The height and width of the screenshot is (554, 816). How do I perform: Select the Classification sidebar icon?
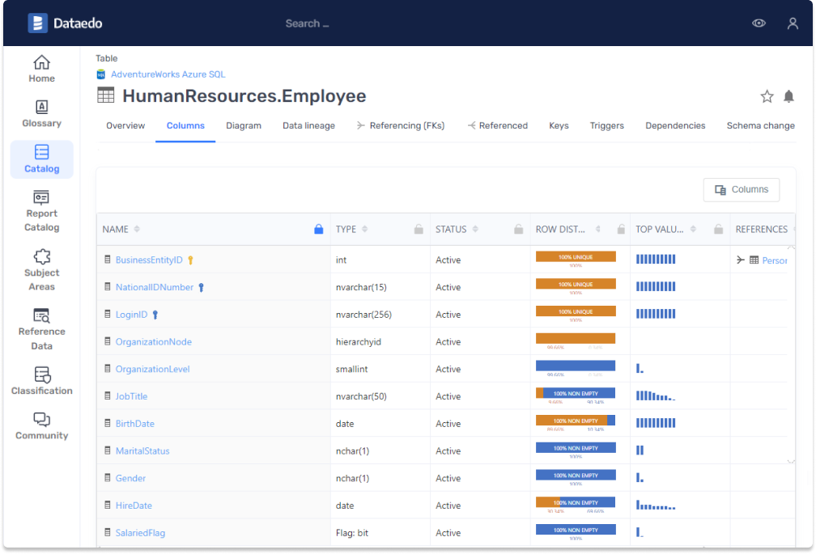point(41,380)
